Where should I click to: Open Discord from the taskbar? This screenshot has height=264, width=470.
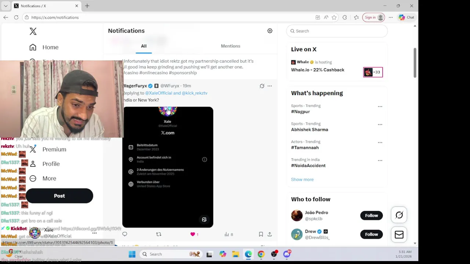[x=287, y=254]
